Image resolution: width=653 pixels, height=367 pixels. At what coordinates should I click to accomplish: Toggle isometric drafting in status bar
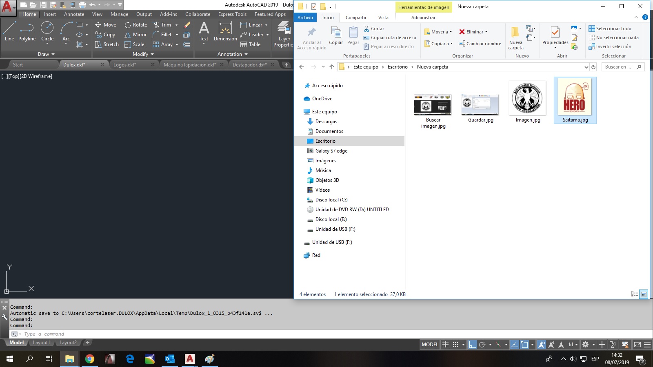(x=498, y=345)
